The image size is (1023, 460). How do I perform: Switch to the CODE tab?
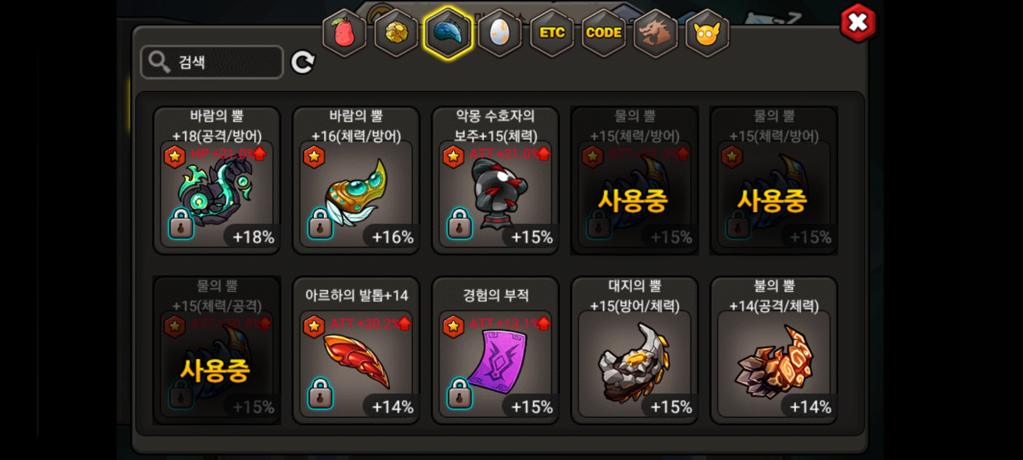coord(604,32)
